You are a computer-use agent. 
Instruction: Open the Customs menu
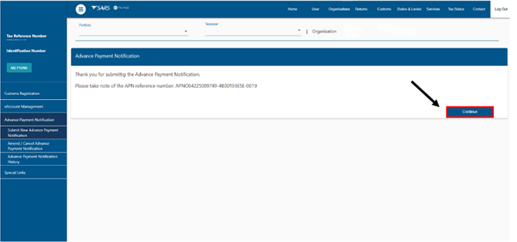pos(384,9)
